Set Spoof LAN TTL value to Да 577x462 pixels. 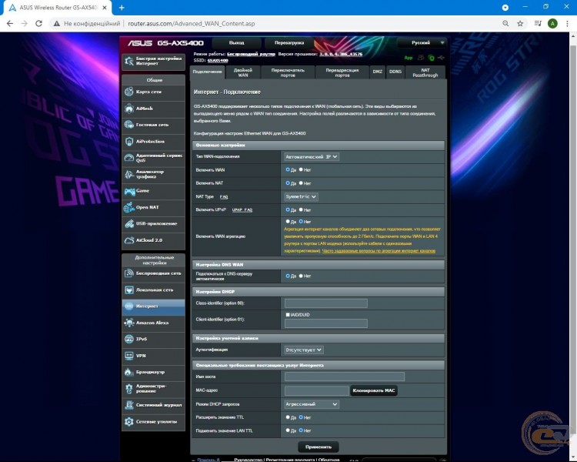(288, 430)
